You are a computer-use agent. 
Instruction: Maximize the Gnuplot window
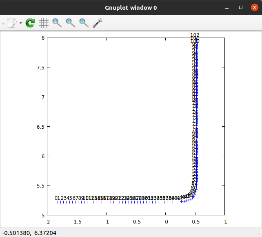(241, 7)
